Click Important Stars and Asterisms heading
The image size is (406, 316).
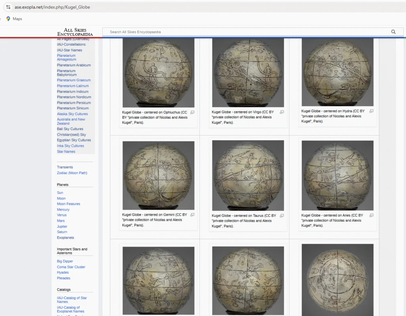pyautogui.click(x=72, y=251)
